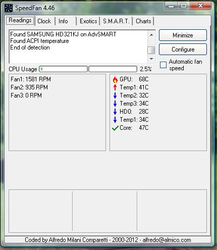Click the log scrollbar up arrow
This screenshot has height=250, width=217.
(151, 35)
